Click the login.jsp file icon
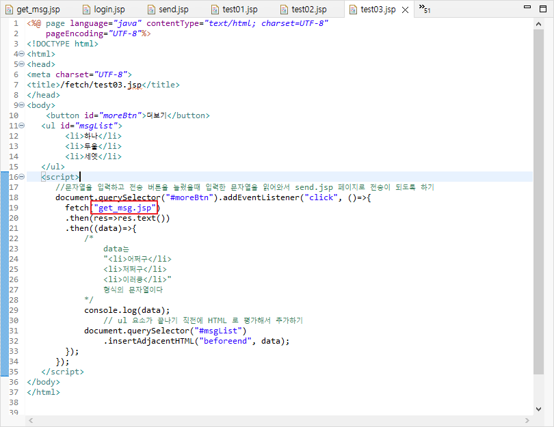 pos(86,10)
